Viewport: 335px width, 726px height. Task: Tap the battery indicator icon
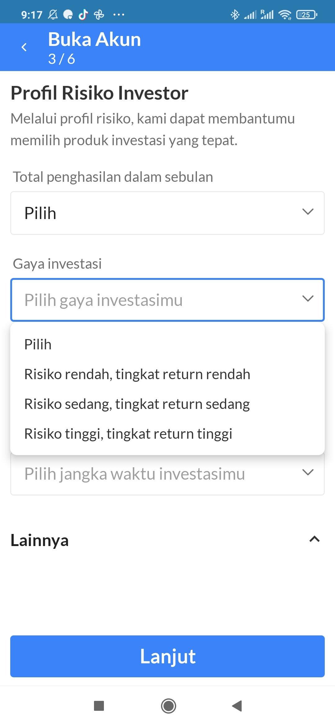coord(306,15)
